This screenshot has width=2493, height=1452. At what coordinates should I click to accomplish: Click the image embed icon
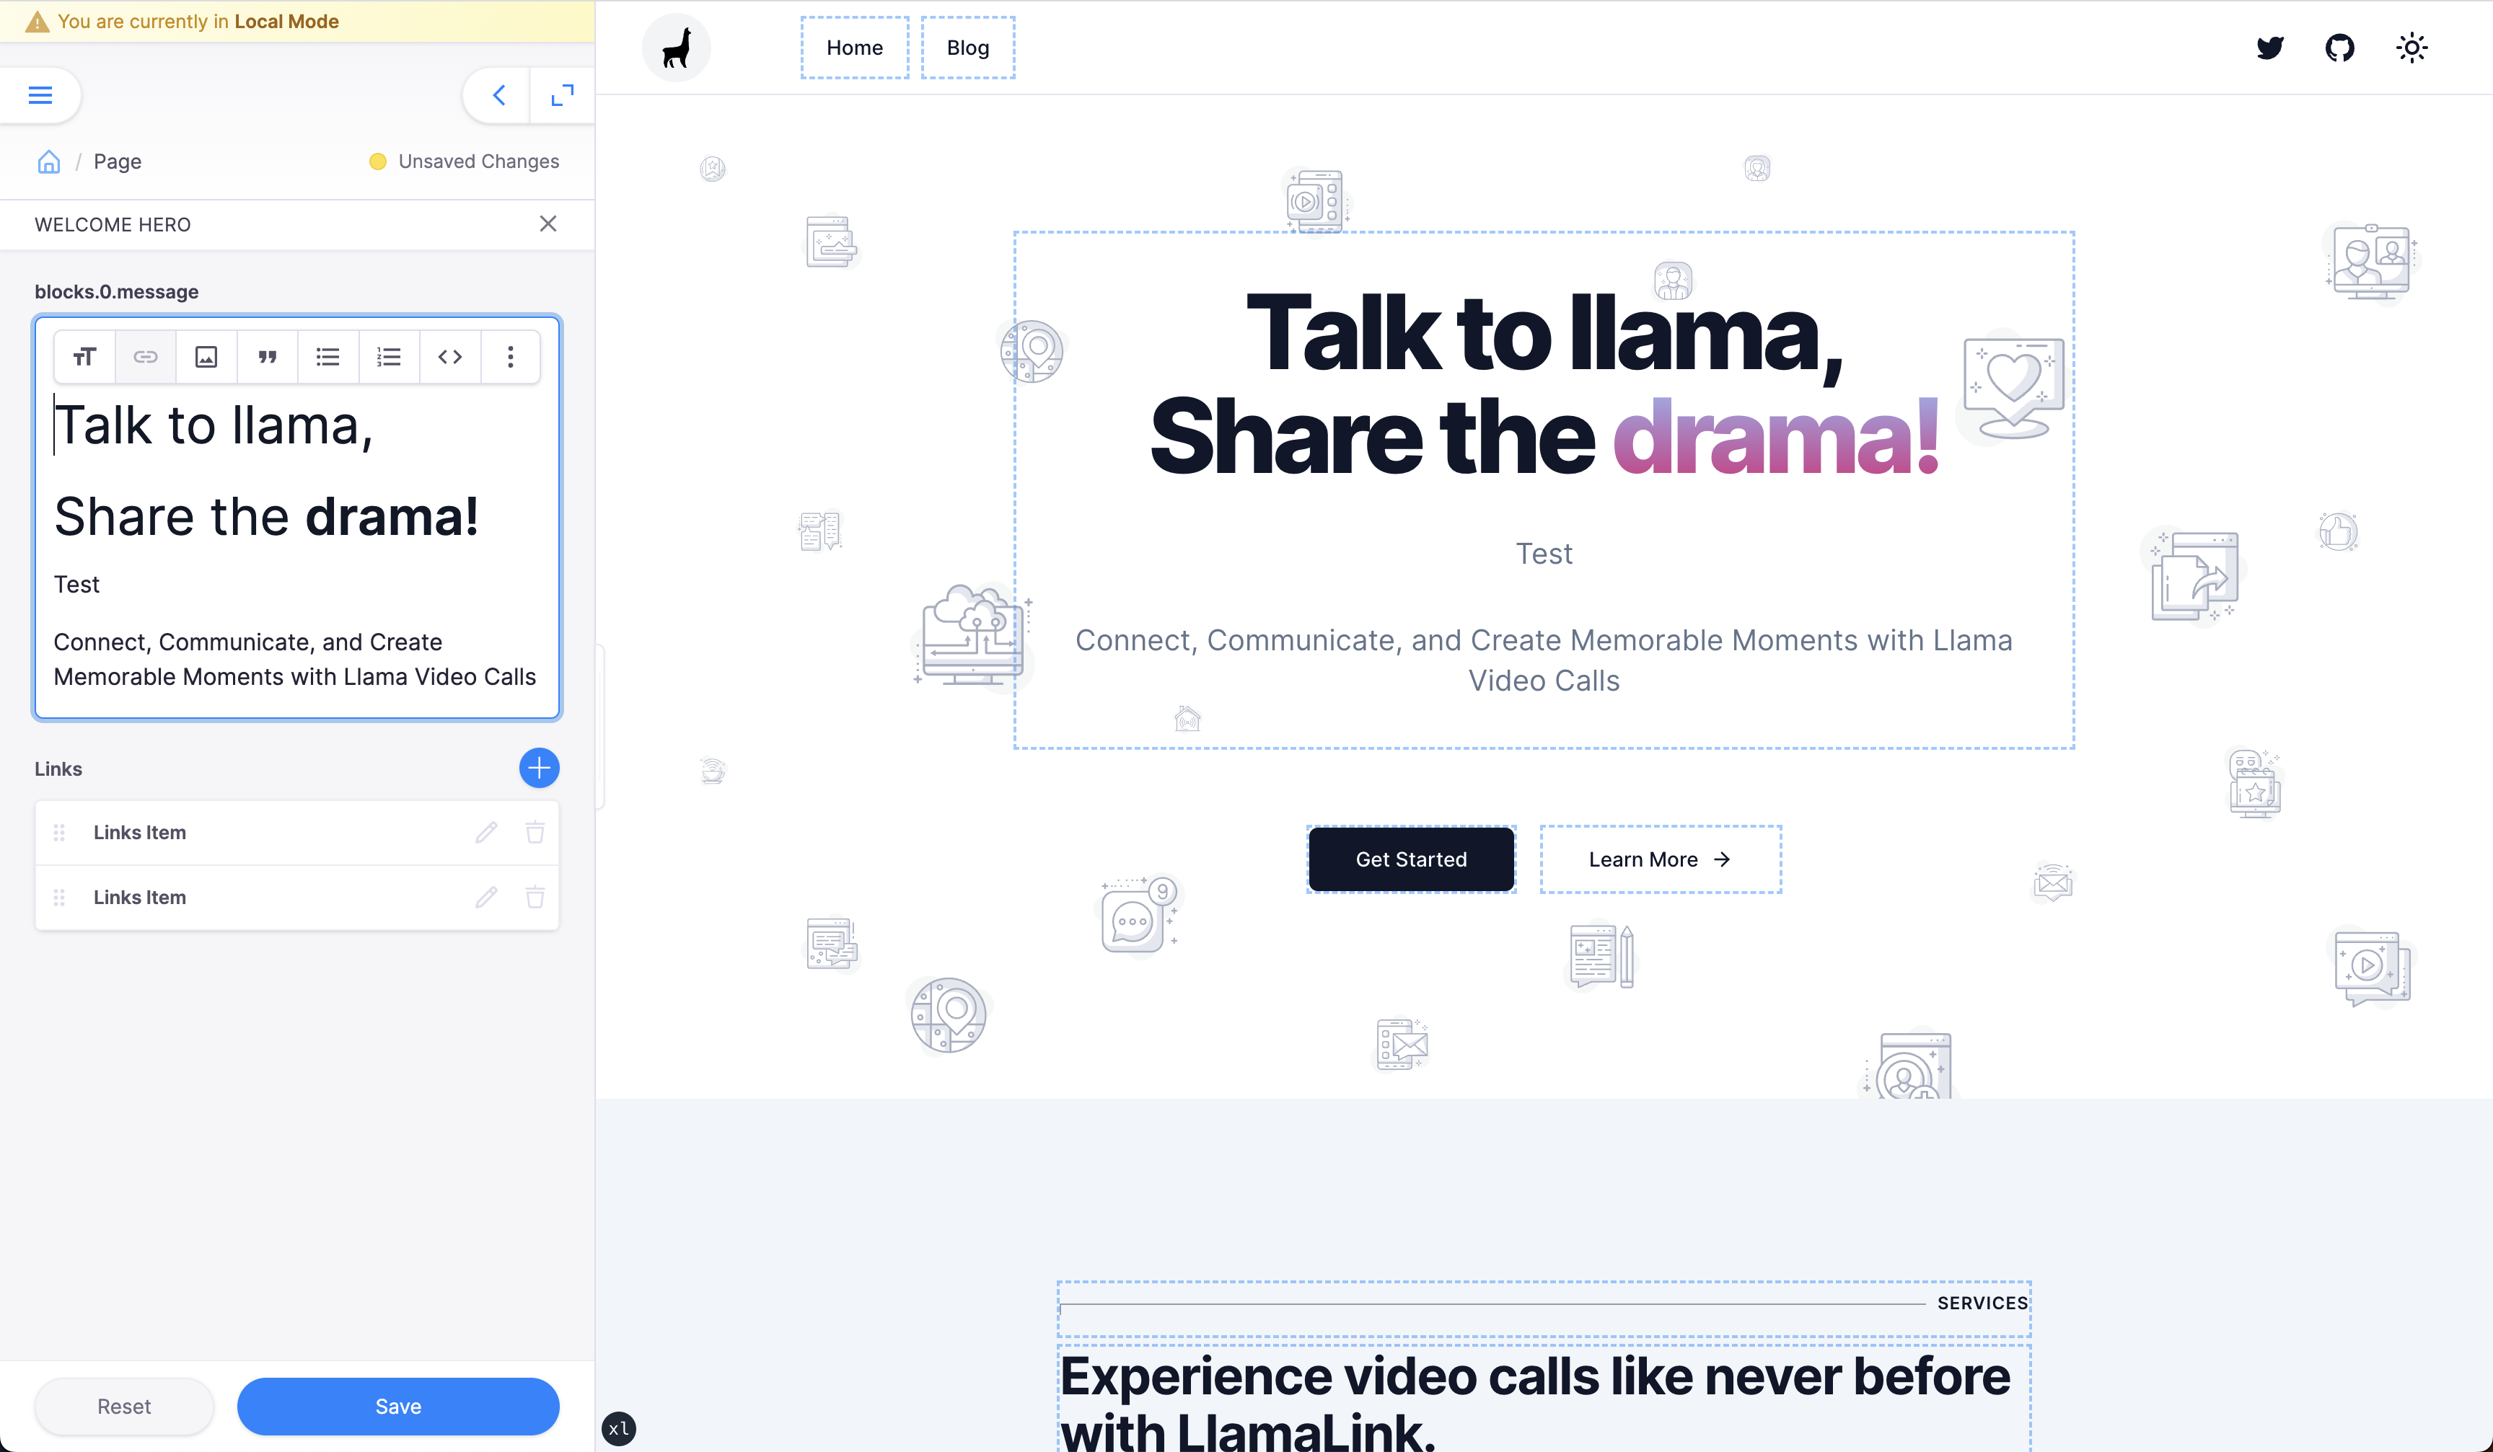point(208,356)
